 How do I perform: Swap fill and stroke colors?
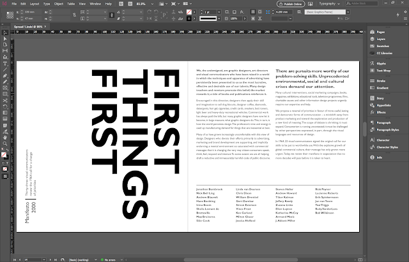pyautogui.click(x=7, y=150)
